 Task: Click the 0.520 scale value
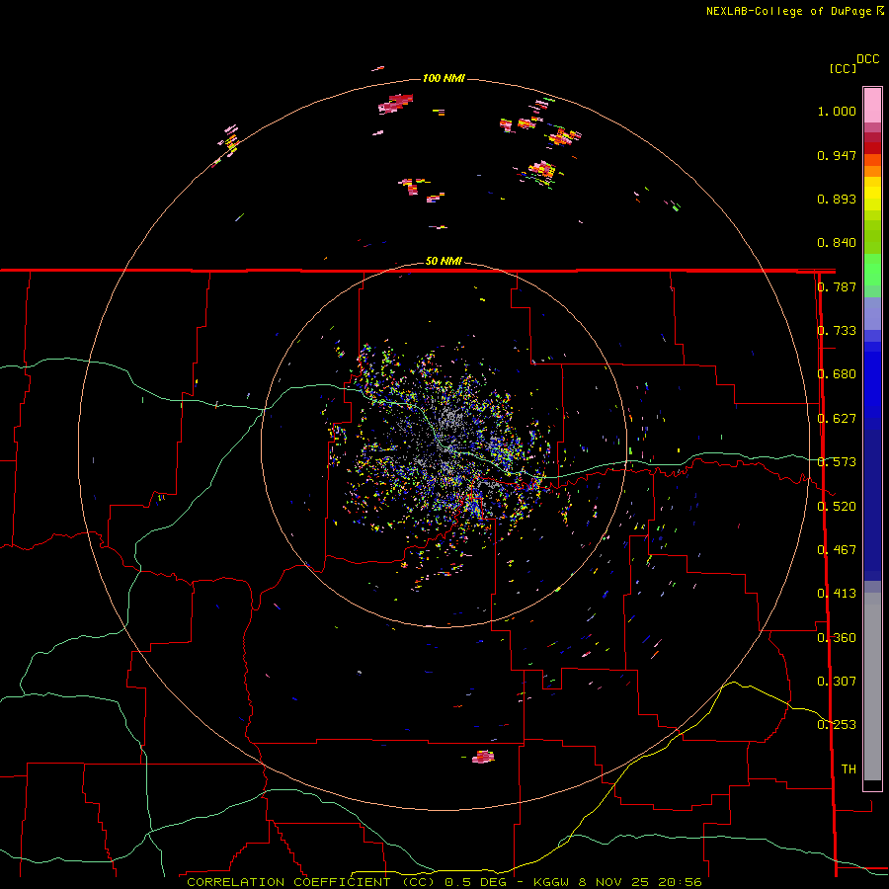[x=837, y=507]
